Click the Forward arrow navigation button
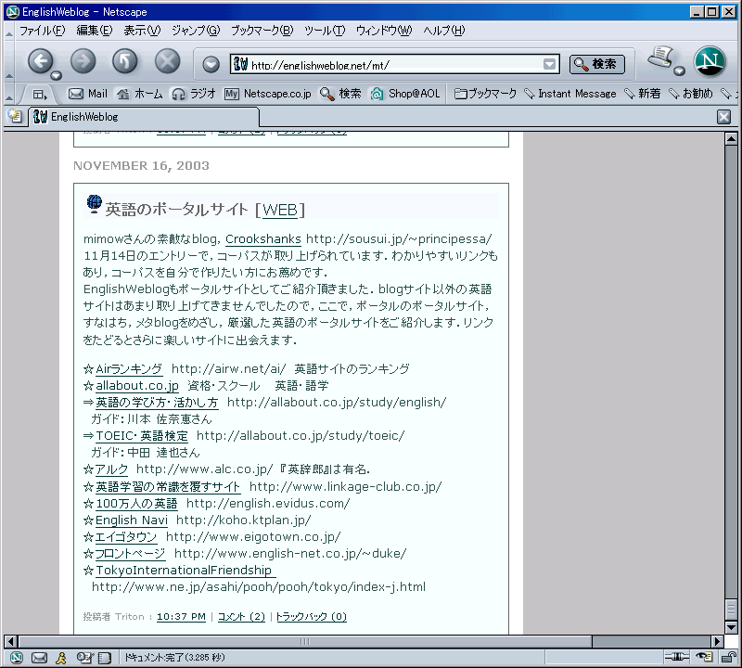Viewport: 742px width, 668px height. (x=83, y=61)
